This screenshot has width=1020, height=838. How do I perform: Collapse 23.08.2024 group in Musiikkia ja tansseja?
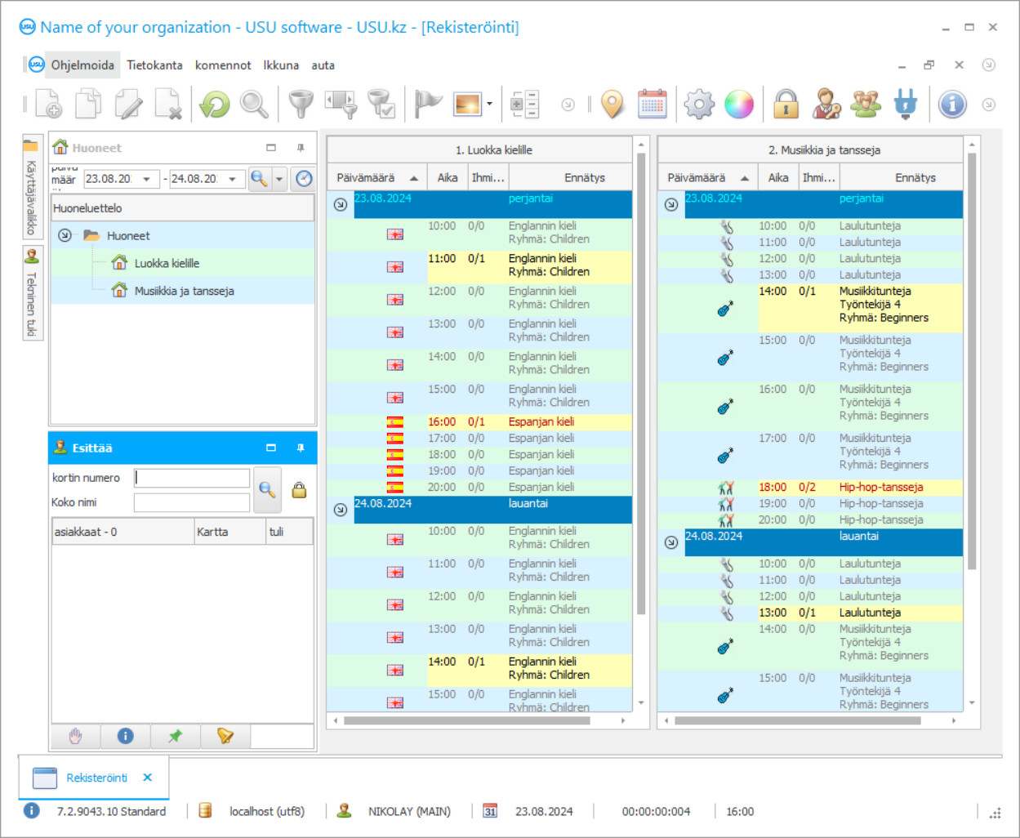[671, 204]
